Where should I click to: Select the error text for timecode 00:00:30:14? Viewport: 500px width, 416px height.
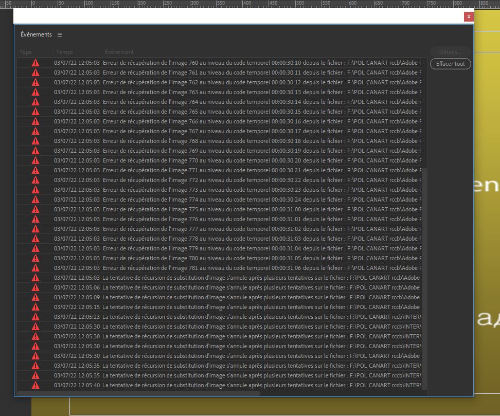click(x=262, y=102)
